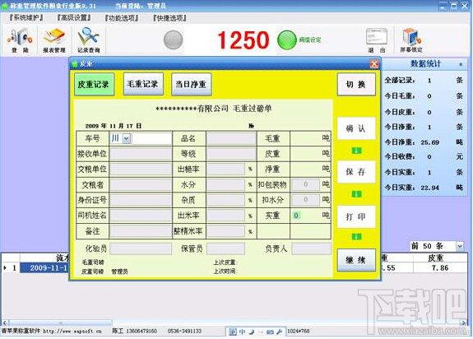
Task: Click the 品名 input field
Action: pos(231,139)
